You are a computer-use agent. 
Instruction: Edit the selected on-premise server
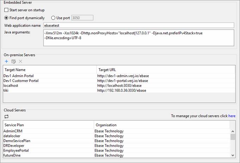pos(14,61)
